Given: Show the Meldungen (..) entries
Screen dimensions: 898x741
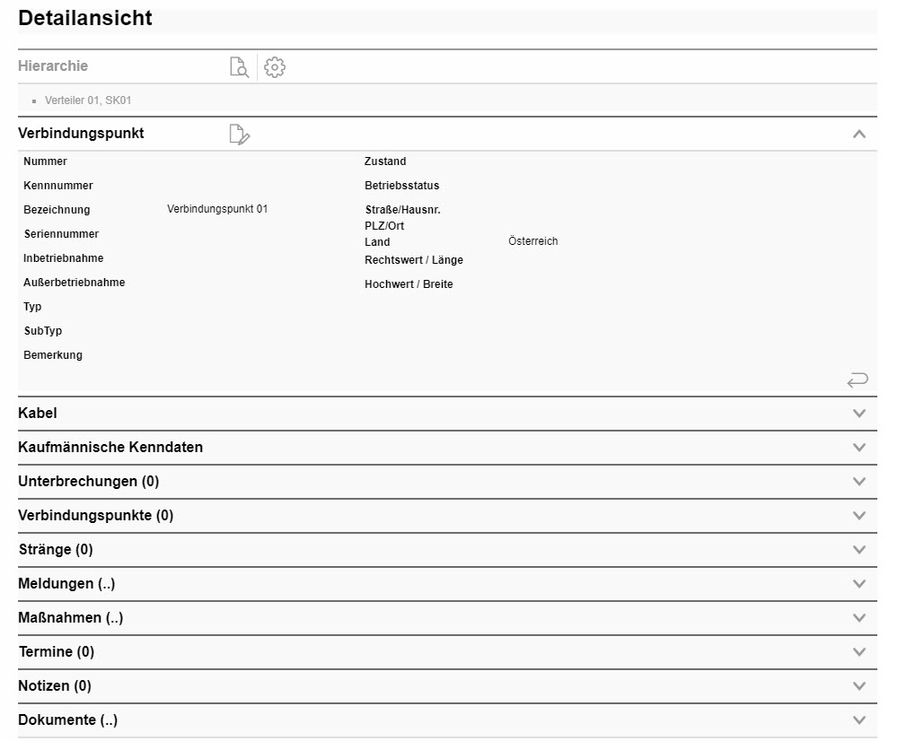Looking at the screenshot, I should [859, 583].
